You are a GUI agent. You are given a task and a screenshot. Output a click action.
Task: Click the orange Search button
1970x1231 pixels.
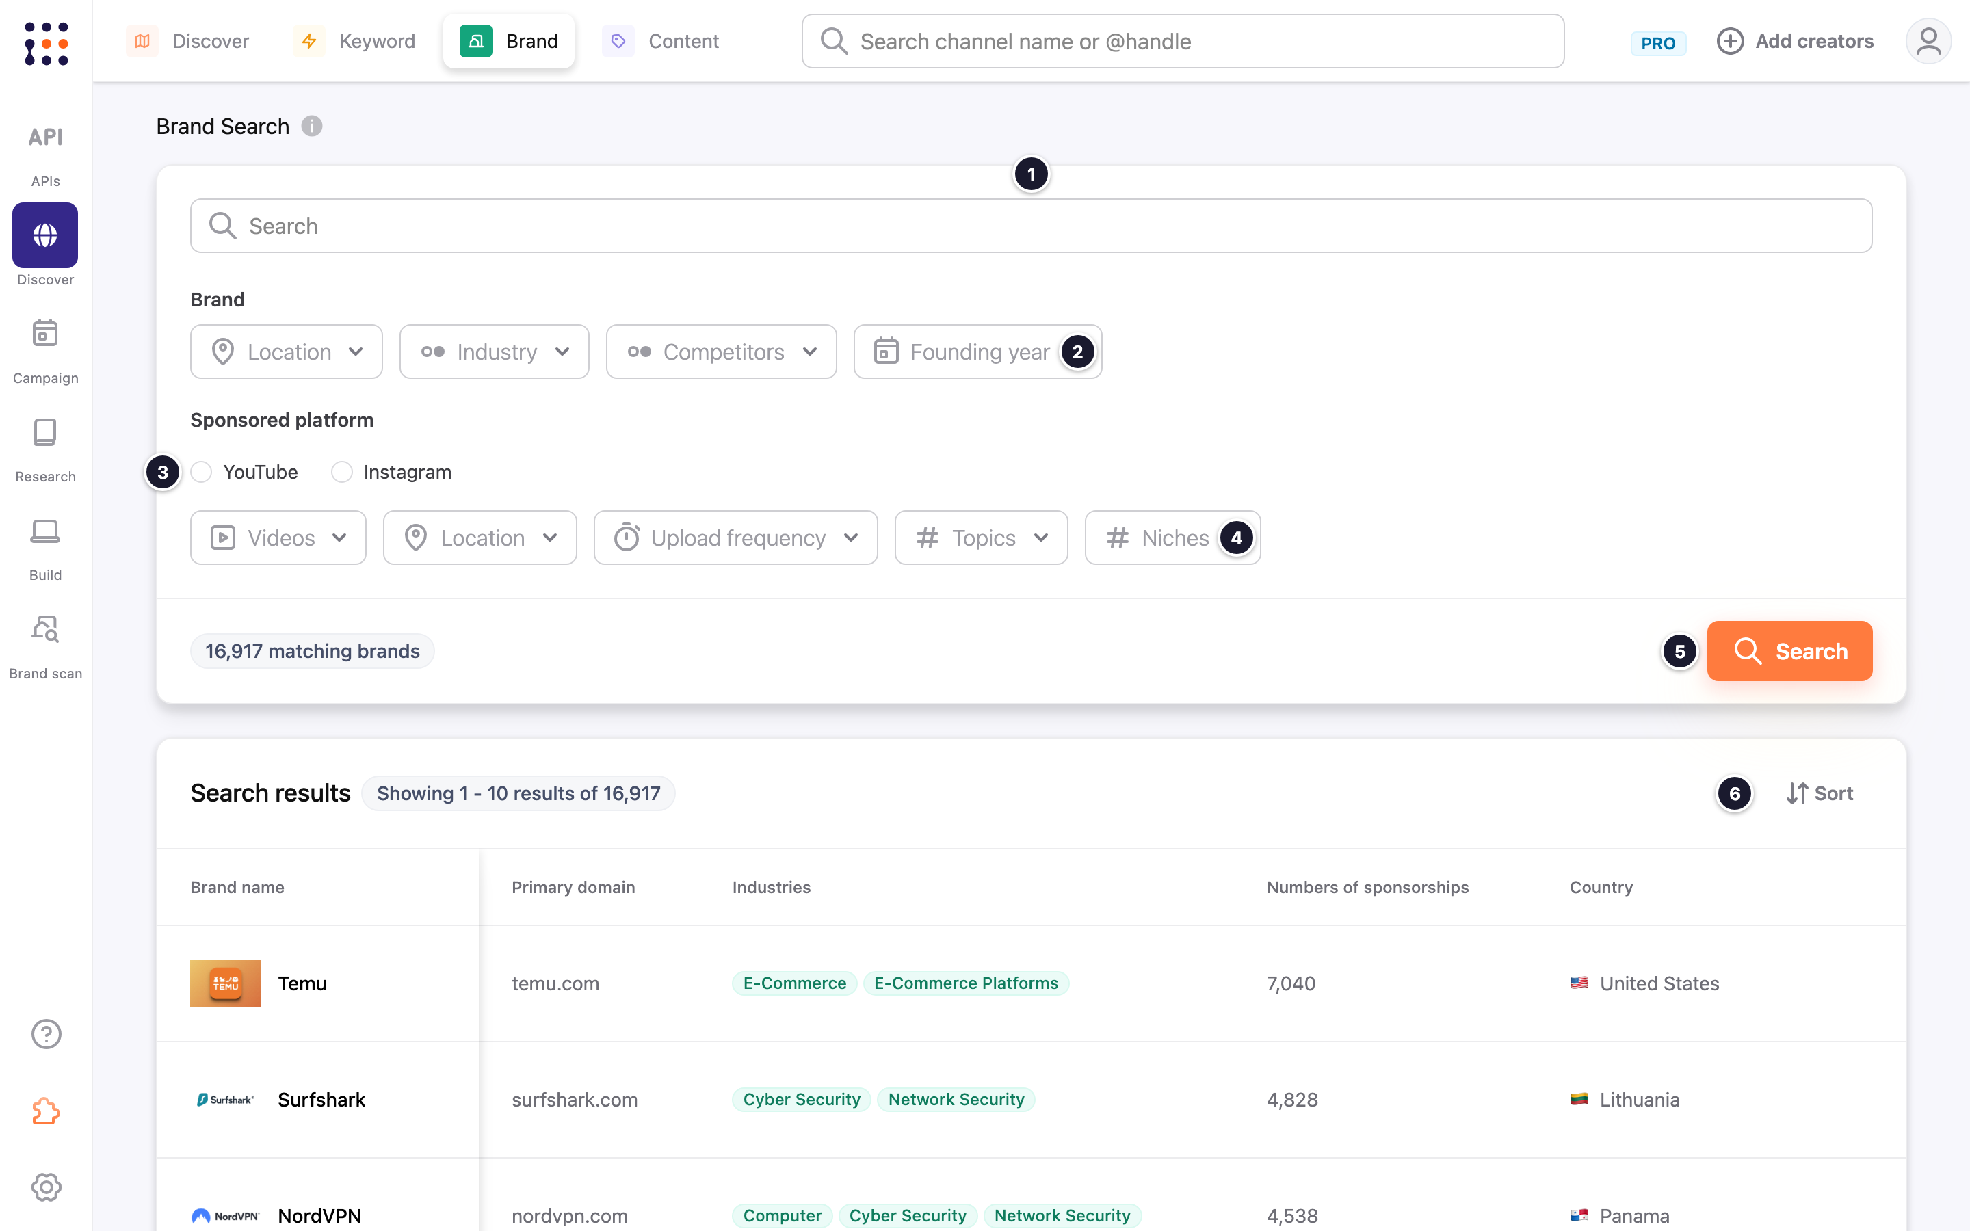coord(1789,651)
